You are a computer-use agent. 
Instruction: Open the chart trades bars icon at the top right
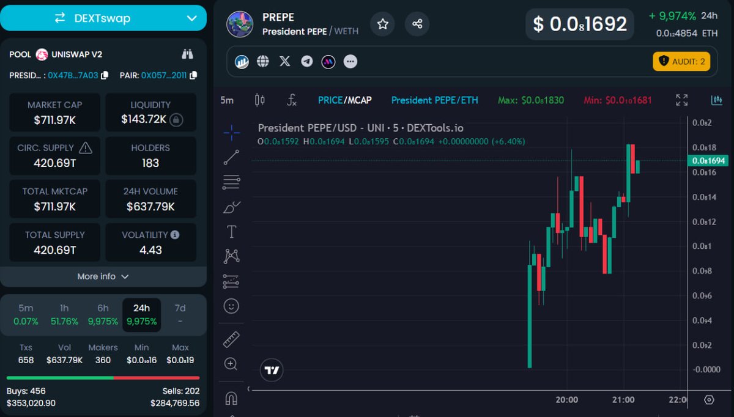[x=716, y=100]
